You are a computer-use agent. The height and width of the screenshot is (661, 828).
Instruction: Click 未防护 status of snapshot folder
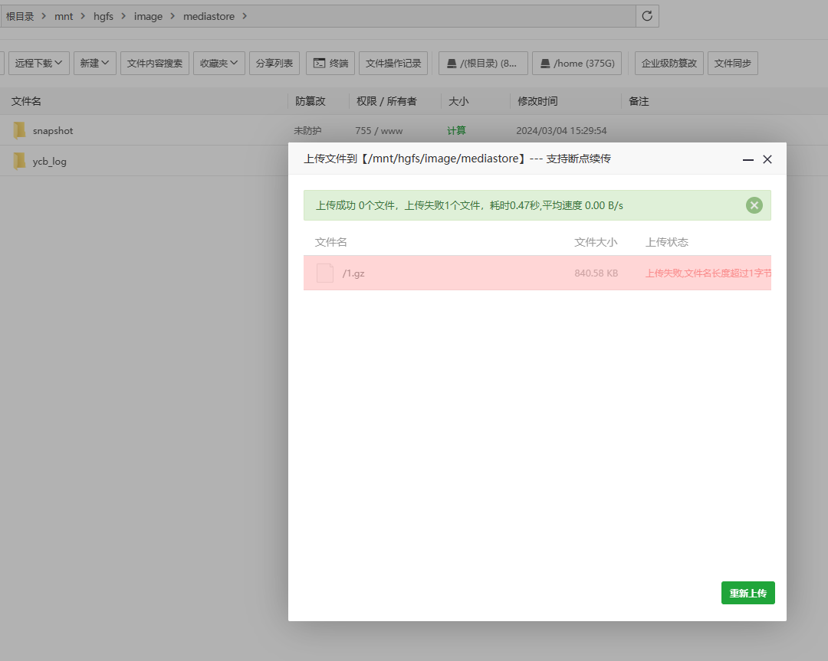pos(307,130)
